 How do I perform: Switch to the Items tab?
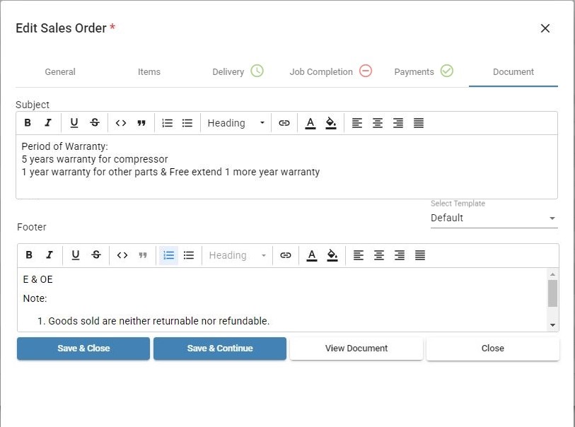tap(149, 72)
